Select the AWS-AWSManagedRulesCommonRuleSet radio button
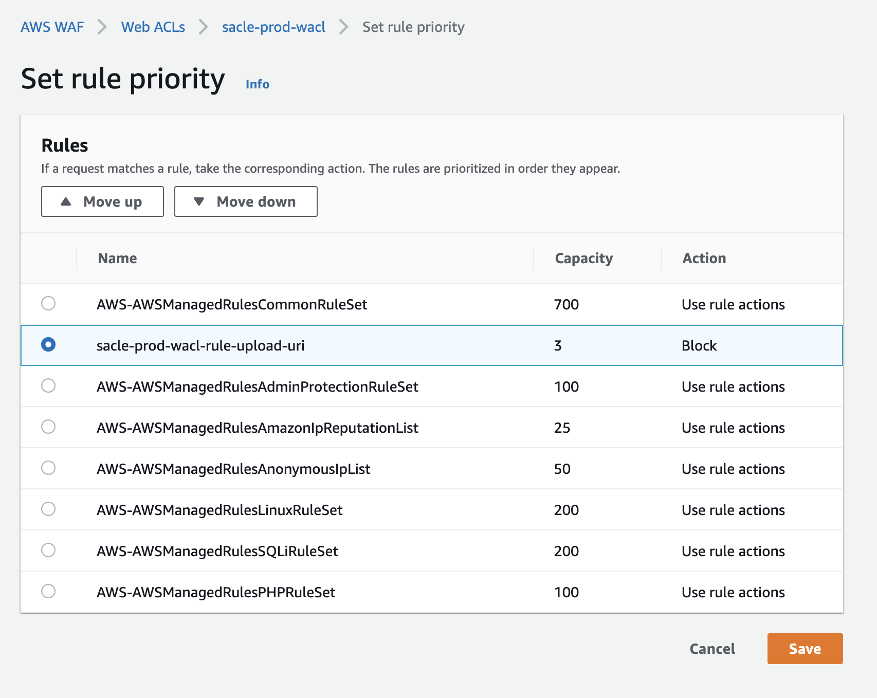Screen dimensions: 877x698 (48, 303)
